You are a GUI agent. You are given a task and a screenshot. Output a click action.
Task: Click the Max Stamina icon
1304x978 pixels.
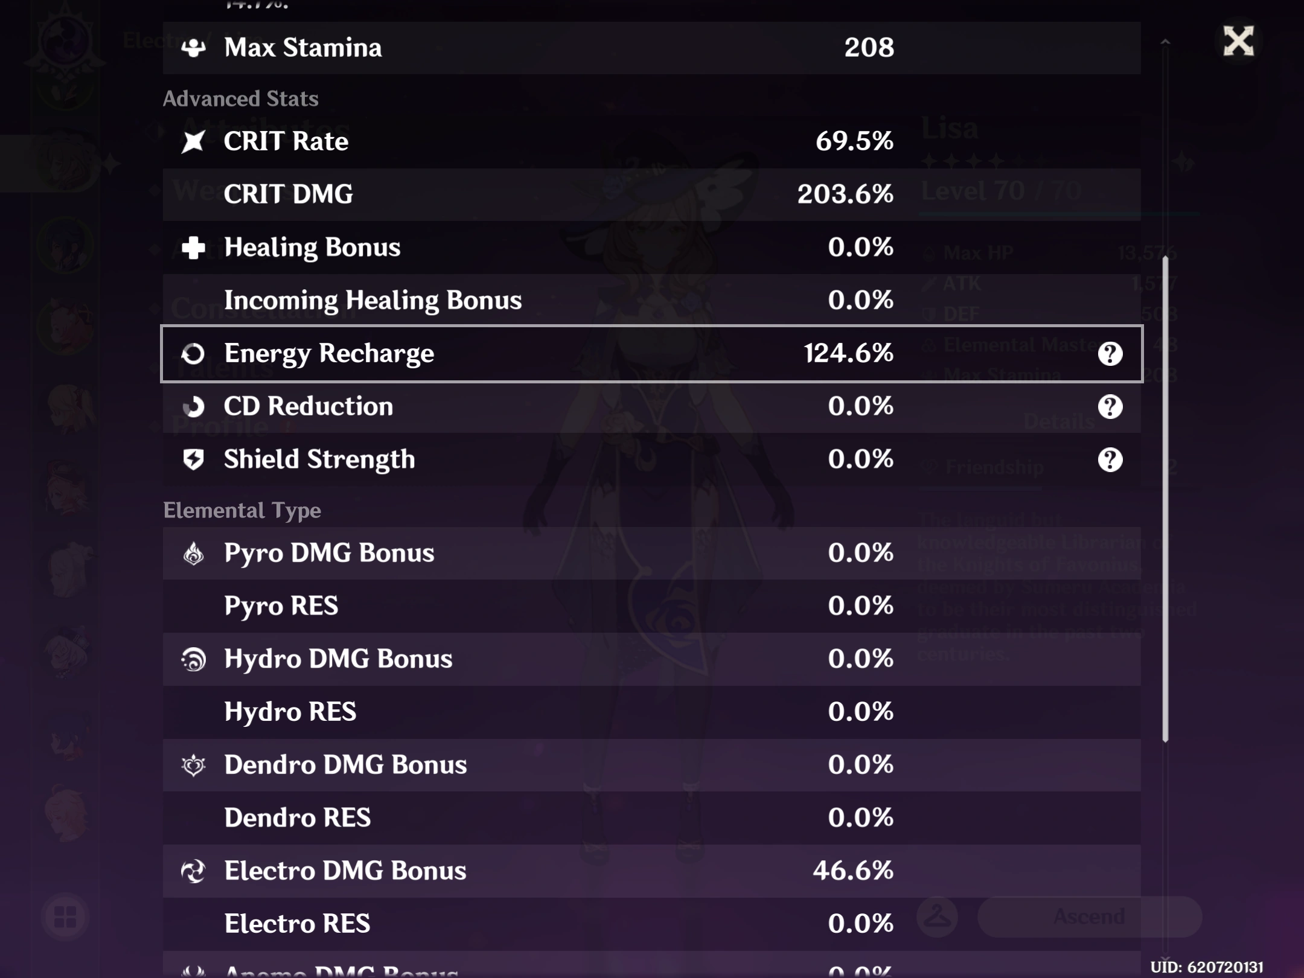(x=193, y=48)
